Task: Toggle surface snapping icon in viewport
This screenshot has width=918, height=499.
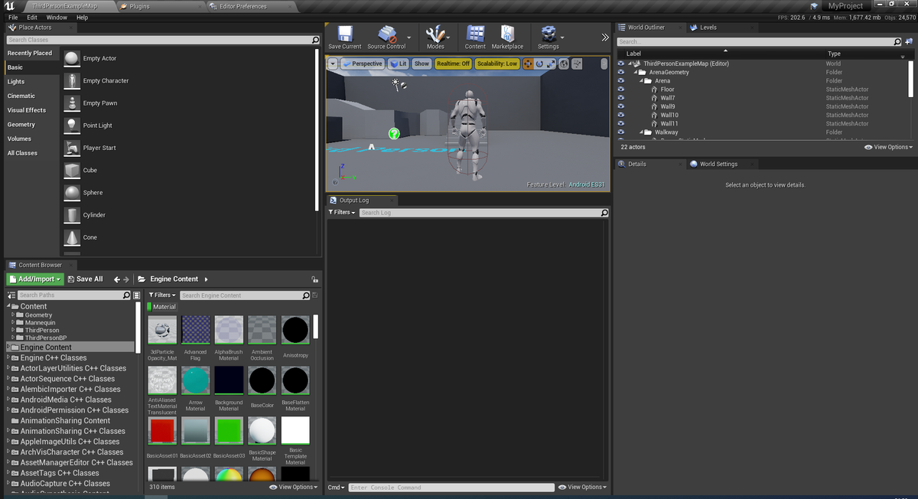Action: point(577,64)
